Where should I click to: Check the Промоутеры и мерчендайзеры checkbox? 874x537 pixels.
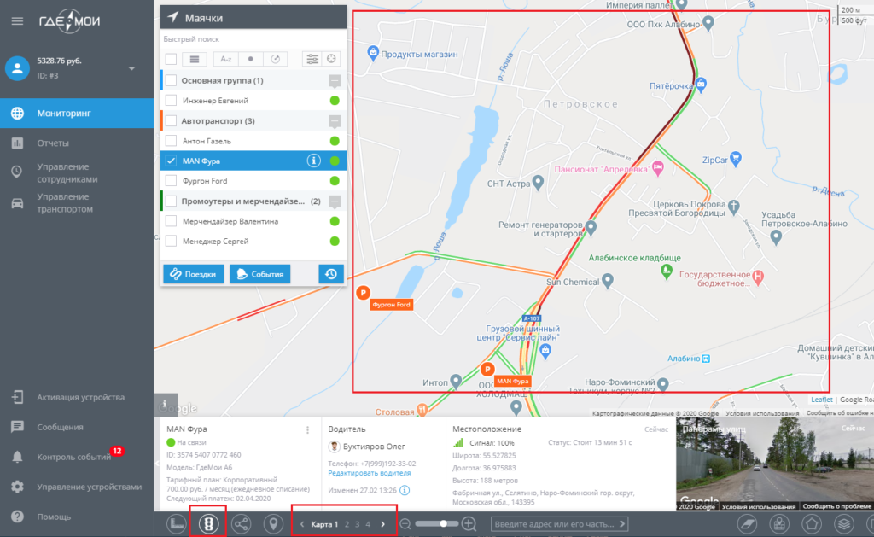click(171, 201)
